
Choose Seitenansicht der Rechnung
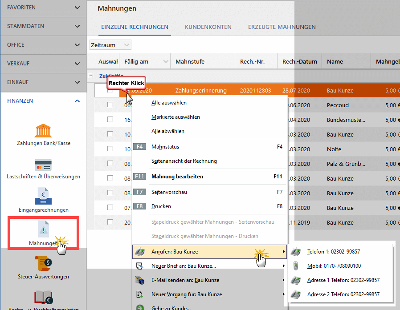[209, 161]
